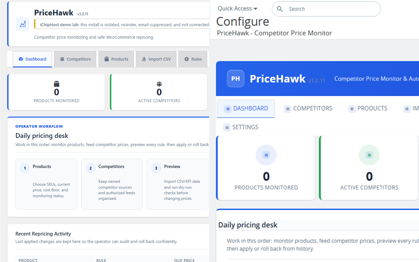Viewport: 419px width, 262px height.
Task: Open COMPETITORS tab in right panel
Action: pyautogui.click(x=308, y=108)
